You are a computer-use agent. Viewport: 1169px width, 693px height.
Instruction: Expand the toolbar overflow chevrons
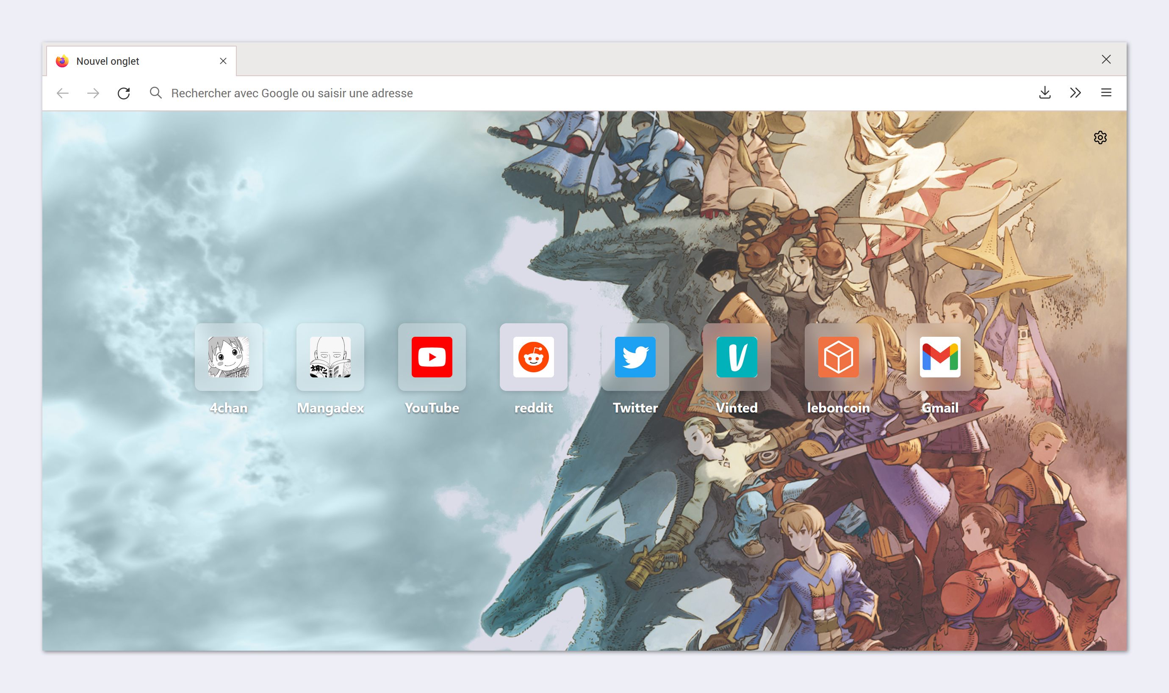click(1075, 93)
